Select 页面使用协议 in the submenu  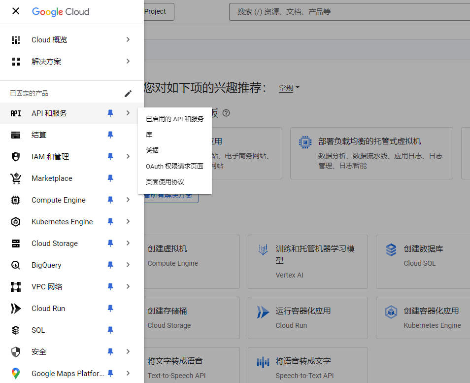pos(175,182)
